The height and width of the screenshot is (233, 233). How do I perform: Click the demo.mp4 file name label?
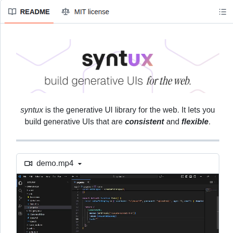[x=55, y=163]
